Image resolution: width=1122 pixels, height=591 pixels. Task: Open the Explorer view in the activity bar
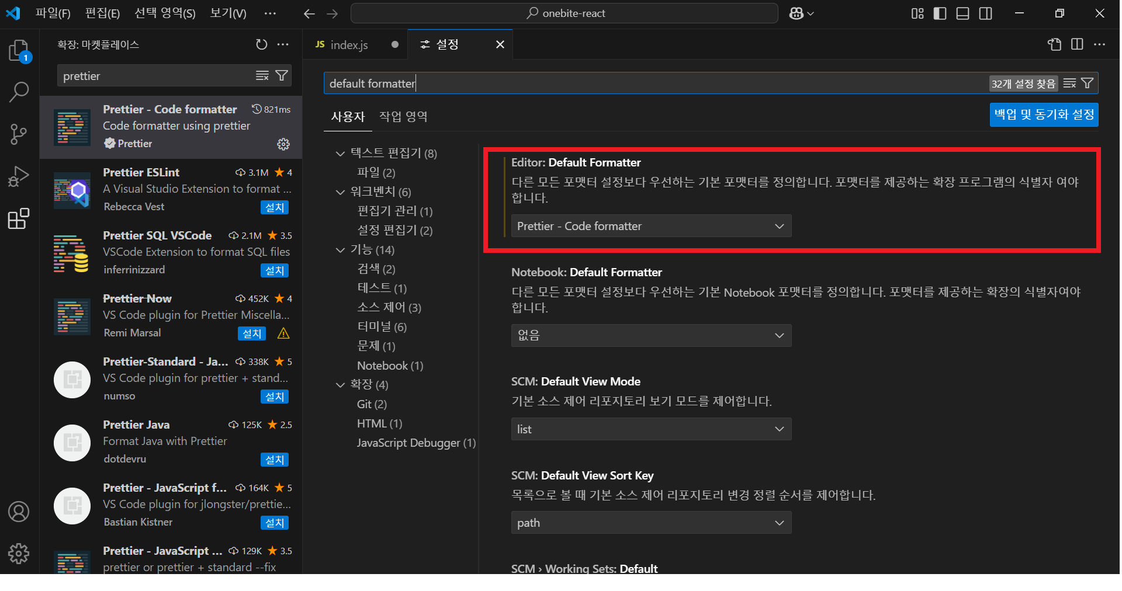click(19, 51)
